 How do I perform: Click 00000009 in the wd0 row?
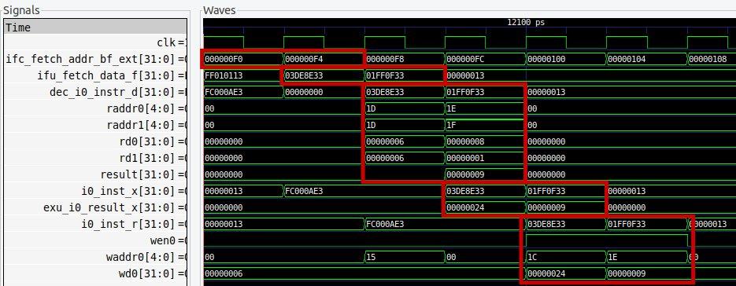point(627,273)
